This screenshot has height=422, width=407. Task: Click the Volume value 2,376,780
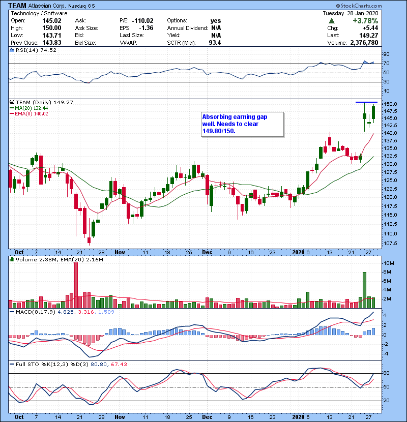click(x=364, y=43)
